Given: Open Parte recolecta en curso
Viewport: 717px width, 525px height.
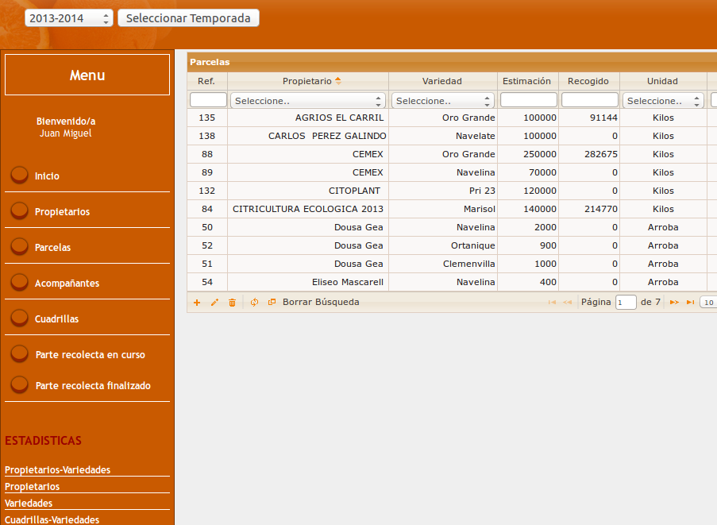Looking at the screenshot, I should pyautogui.click(x=91, y=355).
